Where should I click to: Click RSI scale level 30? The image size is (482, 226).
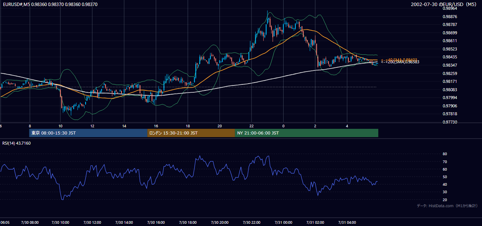(445, 192)
